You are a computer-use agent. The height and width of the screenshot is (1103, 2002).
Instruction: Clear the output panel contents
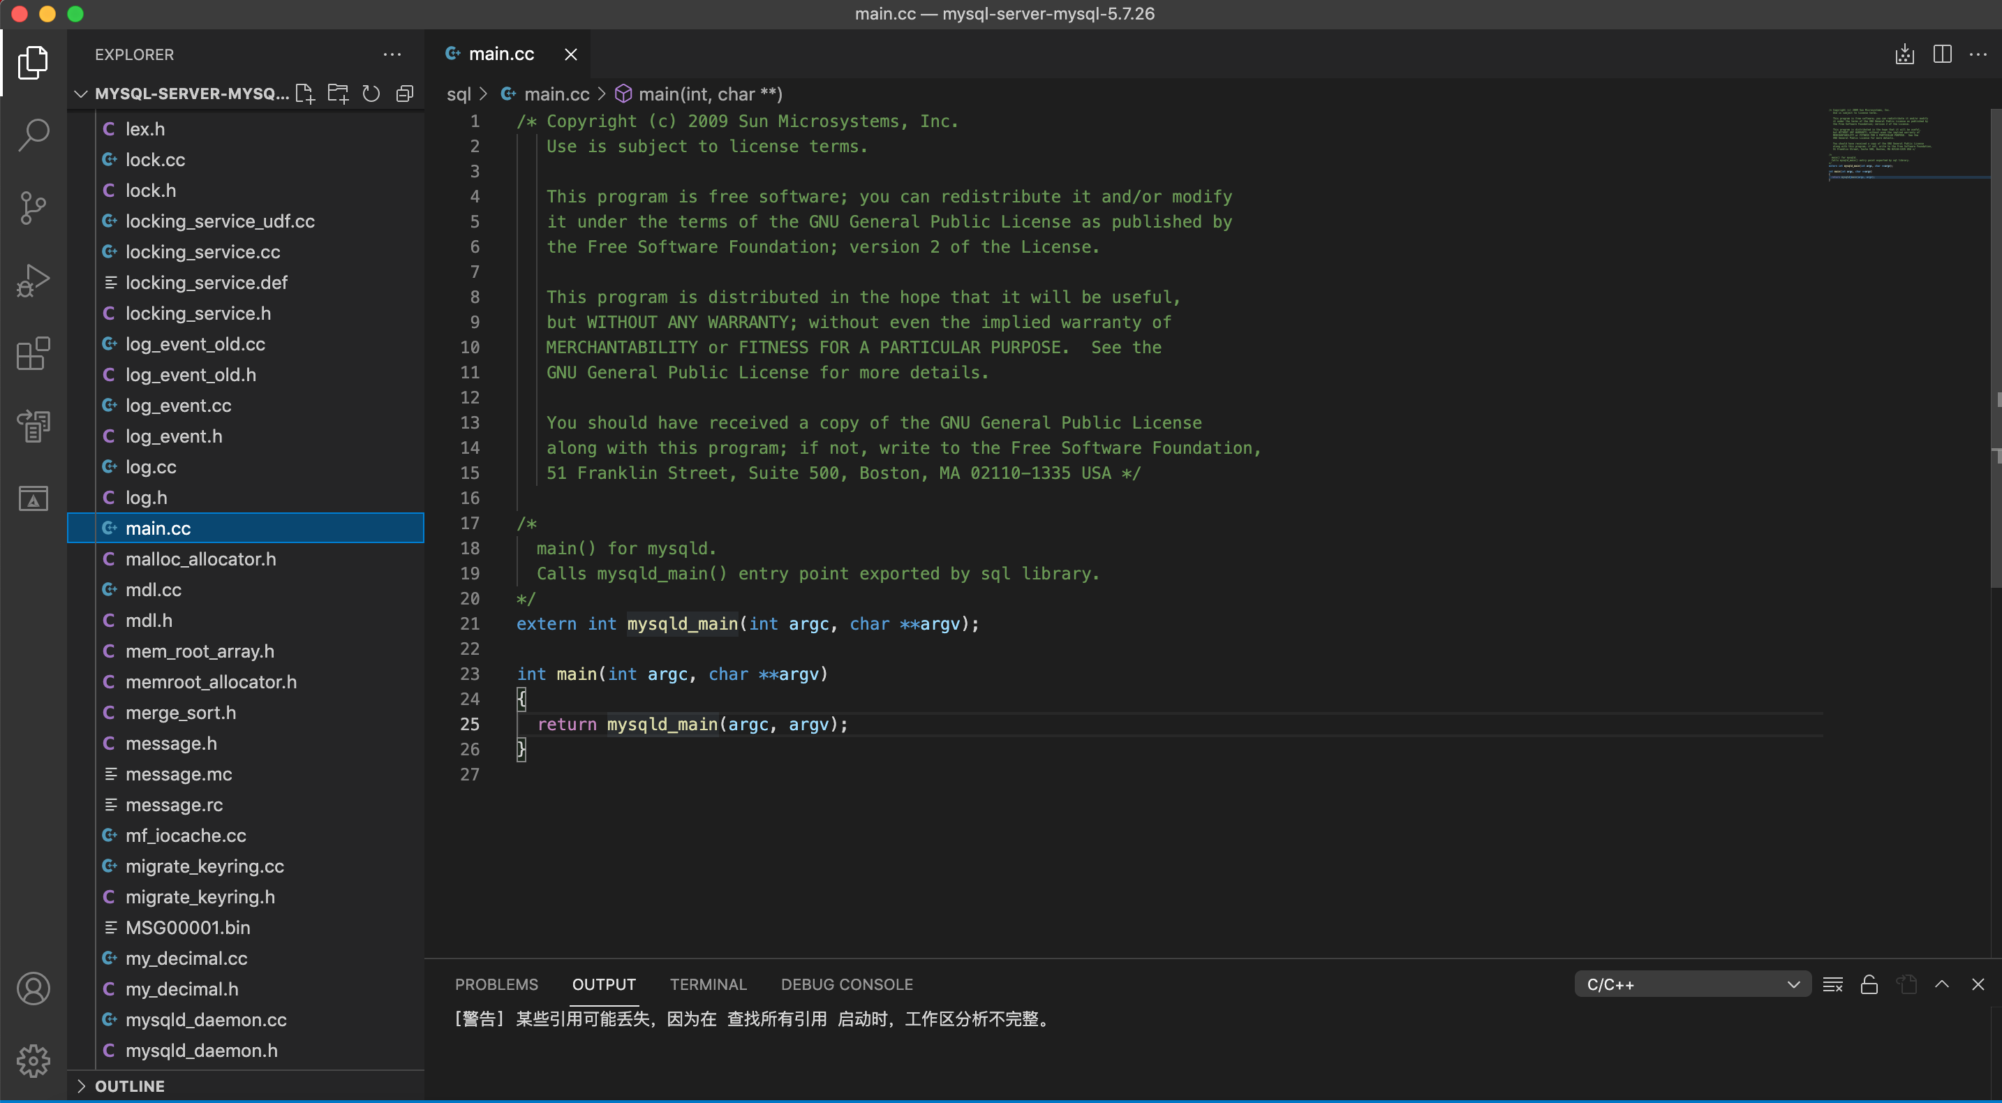1832,985
